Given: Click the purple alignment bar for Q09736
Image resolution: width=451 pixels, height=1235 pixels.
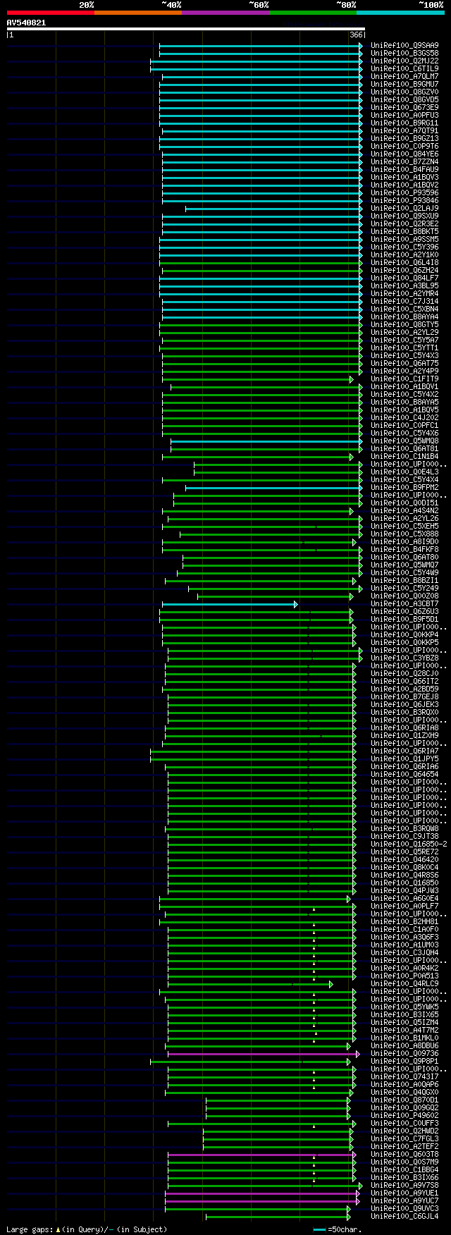Looking at the screenshot, I should coord(264,1054).
